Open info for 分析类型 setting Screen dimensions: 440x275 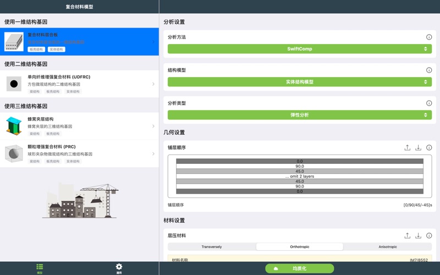click(x=429, y=103)
